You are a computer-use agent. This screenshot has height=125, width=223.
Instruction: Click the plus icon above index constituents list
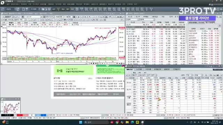217,26
